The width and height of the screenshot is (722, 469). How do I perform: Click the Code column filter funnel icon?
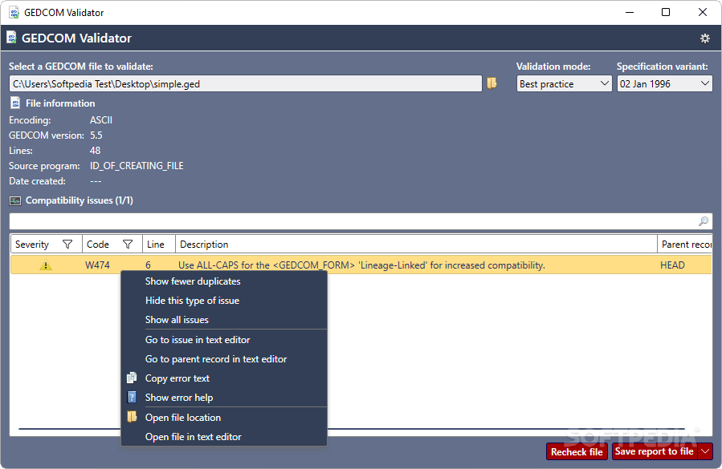click(x=128, y=245)
